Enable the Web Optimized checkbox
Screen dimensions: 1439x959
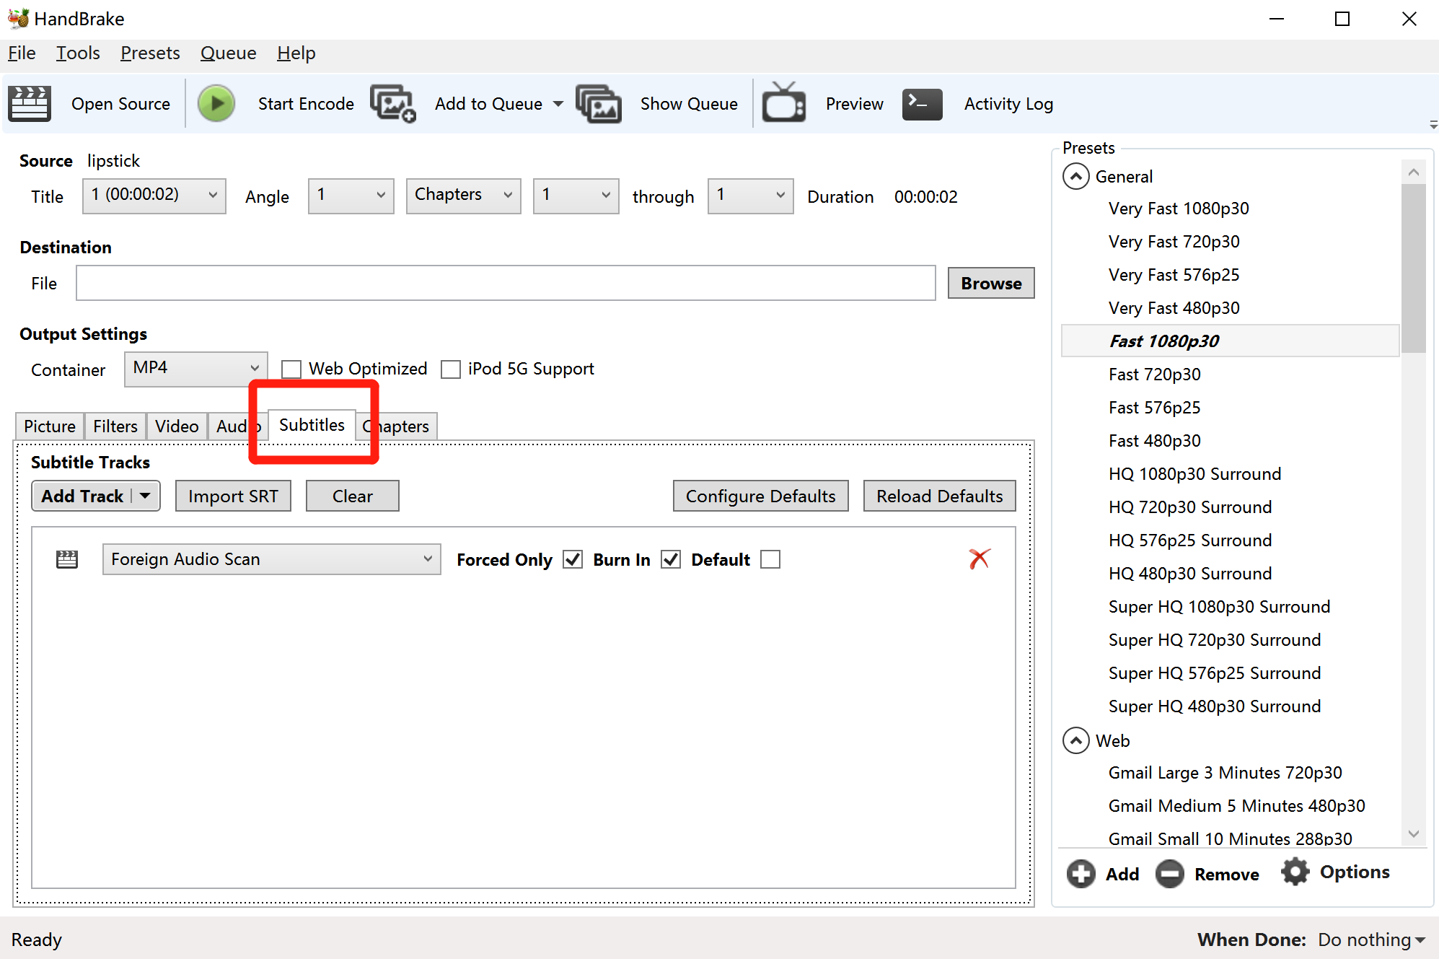[291, 369]
